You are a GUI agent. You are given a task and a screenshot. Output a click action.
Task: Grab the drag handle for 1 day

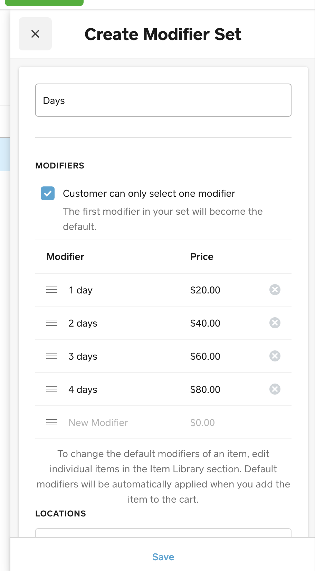tap(52, 290)
